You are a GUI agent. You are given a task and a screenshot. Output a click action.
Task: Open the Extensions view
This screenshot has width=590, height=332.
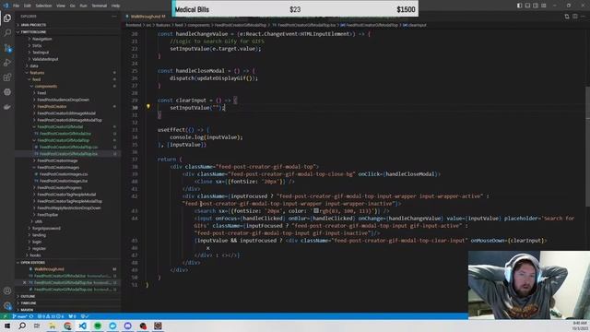[7, 77]
